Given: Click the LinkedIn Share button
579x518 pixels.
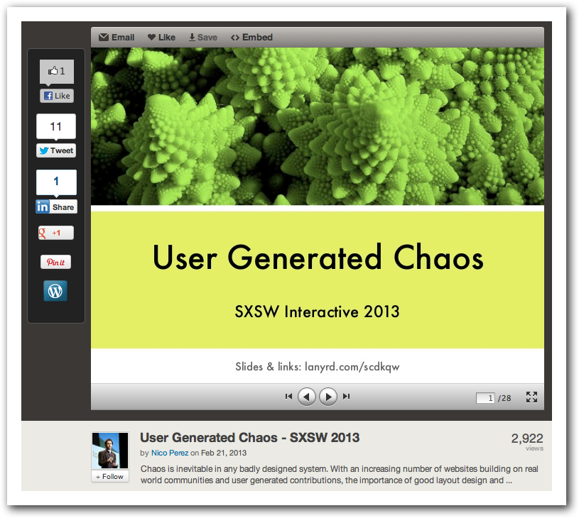Looking at the screenshot, I should (x=57, y=207).
